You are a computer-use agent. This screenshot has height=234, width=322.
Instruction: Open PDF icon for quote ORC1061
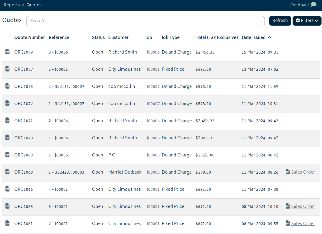(x=7, y=223)
